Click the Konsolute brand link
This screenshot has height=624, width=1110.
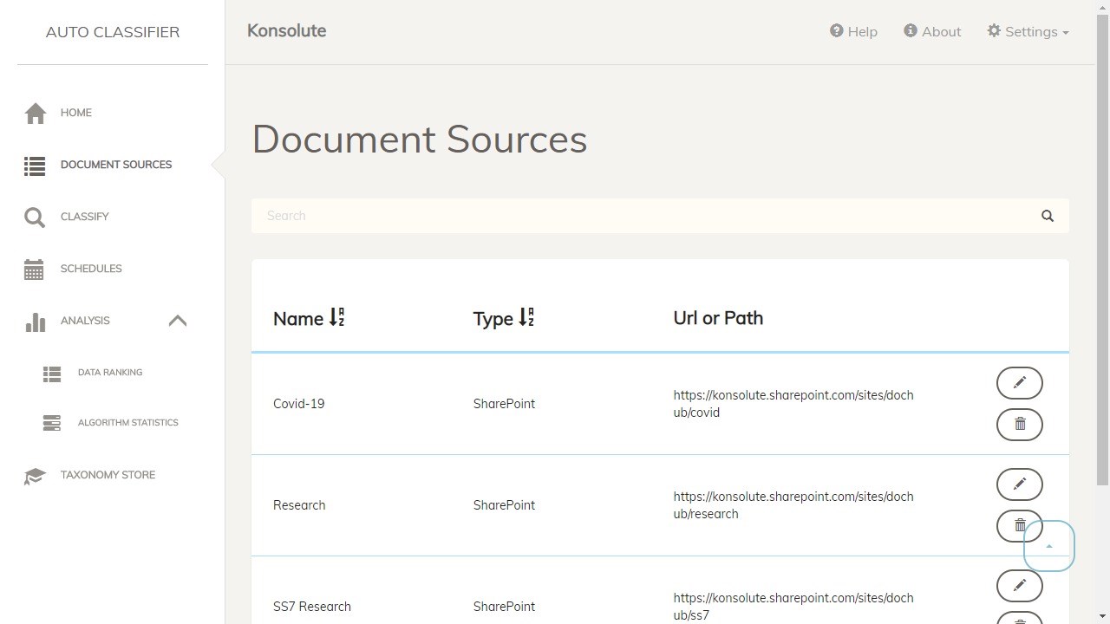coord(286,30)
